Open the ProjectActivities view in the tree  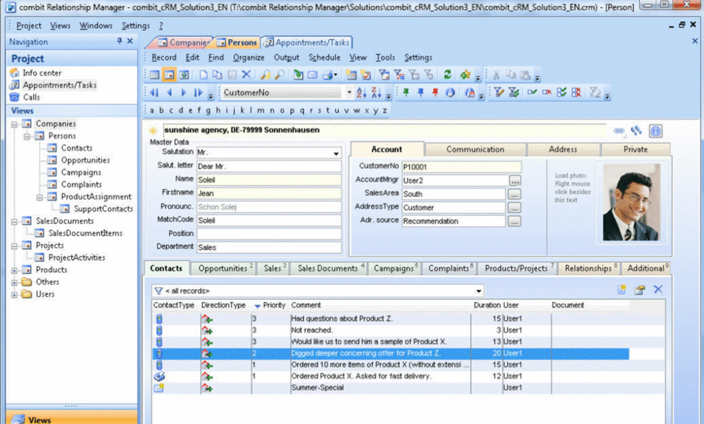coord(76,258)
